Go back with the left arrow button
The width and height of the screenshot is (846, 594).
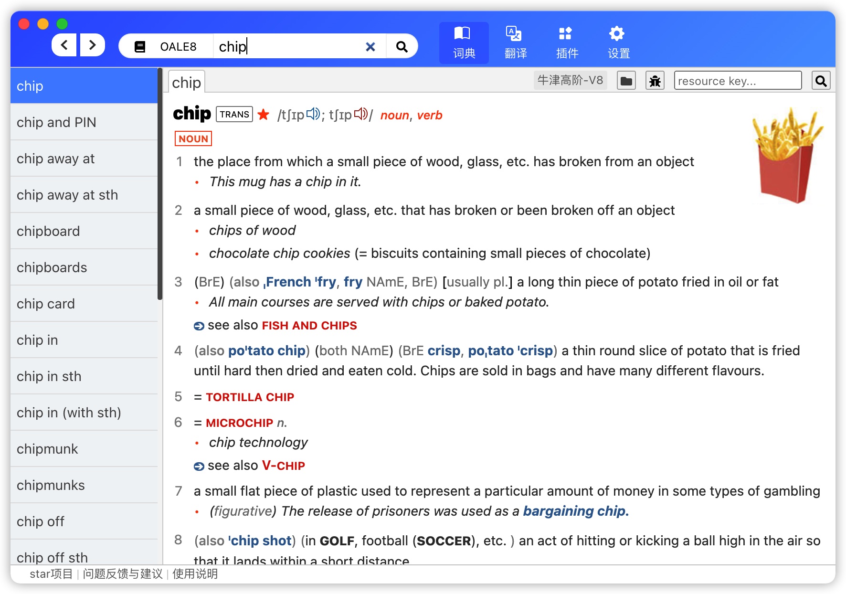64,45
